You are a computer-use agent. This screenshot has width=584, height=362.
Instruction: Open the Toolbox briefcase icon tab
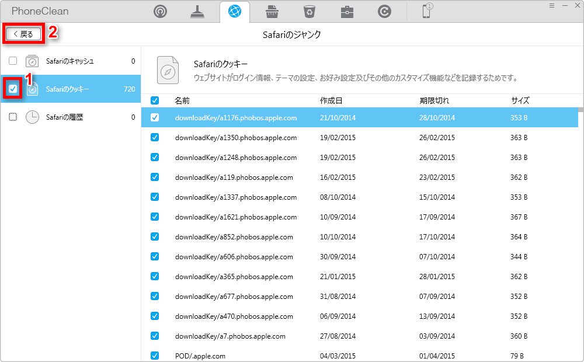point(347,12)
